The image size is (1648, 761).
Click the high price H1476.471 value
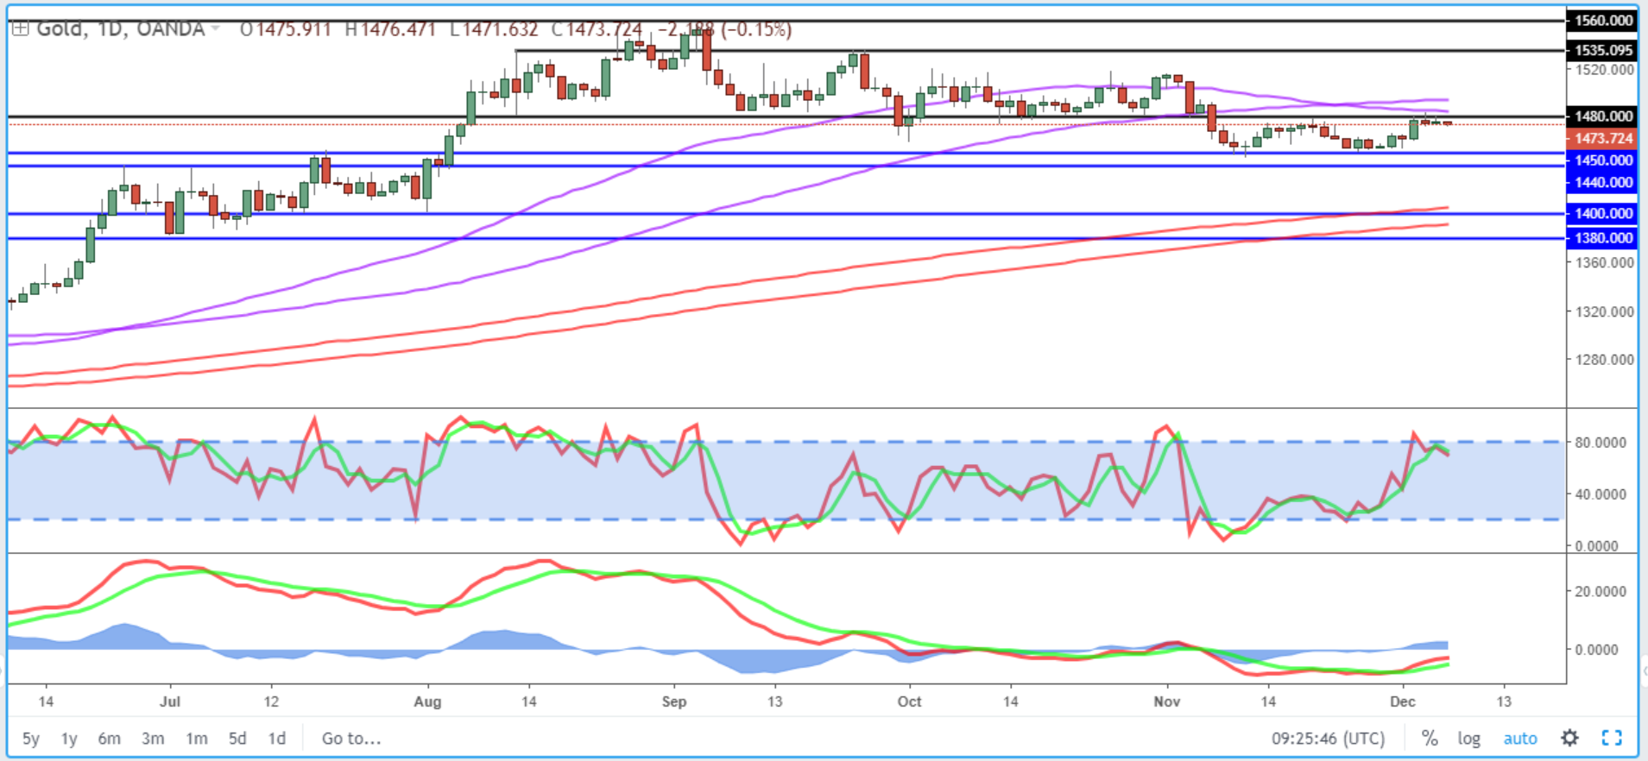(390, 29)
